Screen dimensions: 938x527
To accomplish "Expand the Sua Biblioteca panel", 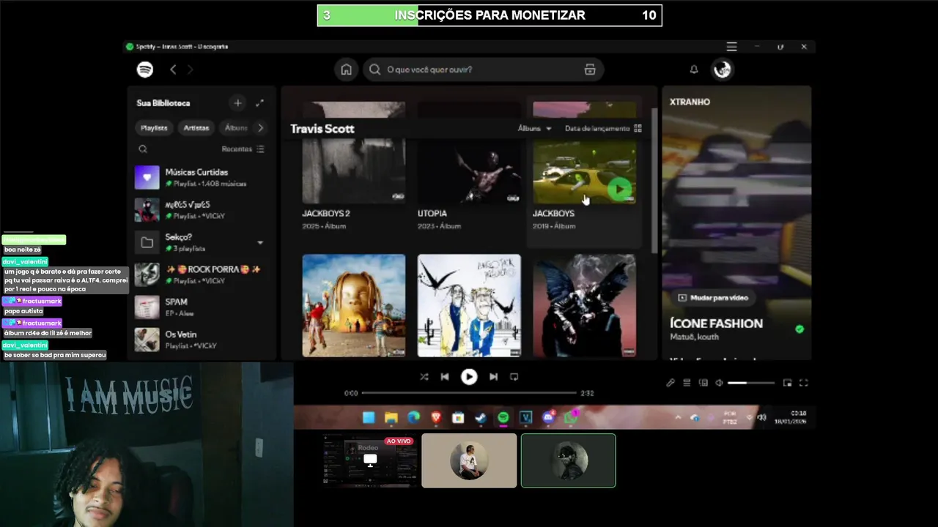I will pos(259,103).
